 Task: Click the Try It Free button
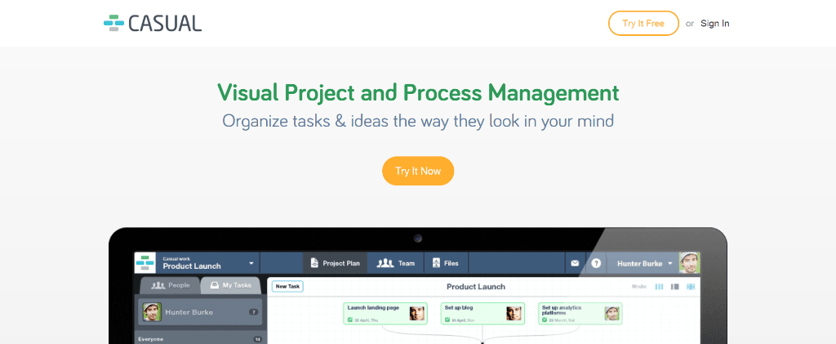tap(643, 24)
